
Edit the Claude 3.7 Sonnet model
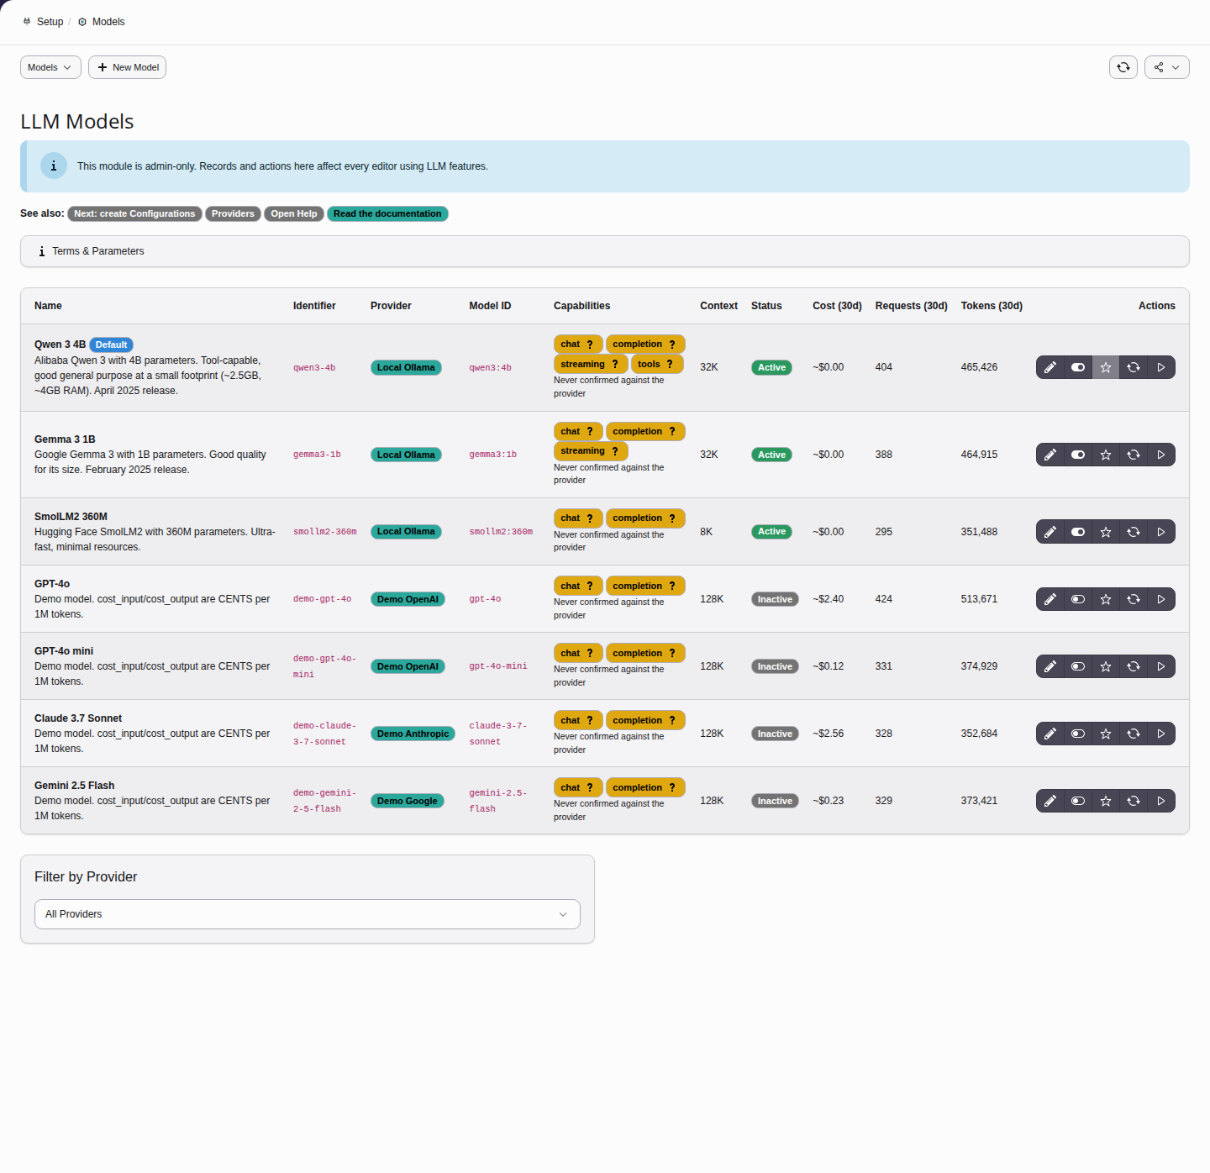[1050, 734]
